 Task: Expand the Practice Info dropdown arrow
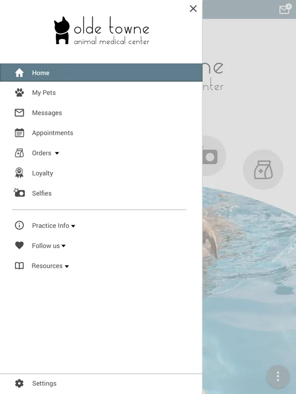(x=73, y=226)
